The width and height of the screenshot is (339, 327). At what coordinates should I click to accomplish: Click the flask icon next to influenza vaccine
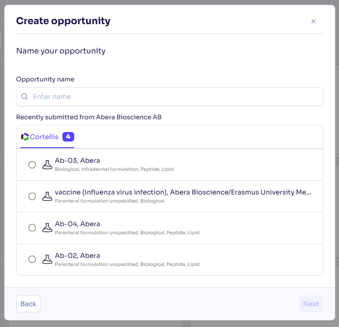pyautogui.click(x=47, y=196)
